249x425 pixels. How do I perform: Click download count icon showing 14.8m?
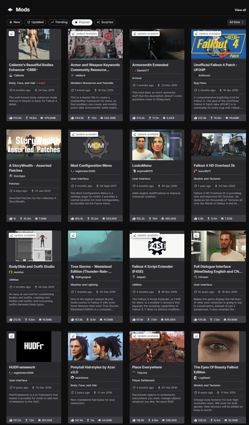pyautogui.click(x=27, y=118)
